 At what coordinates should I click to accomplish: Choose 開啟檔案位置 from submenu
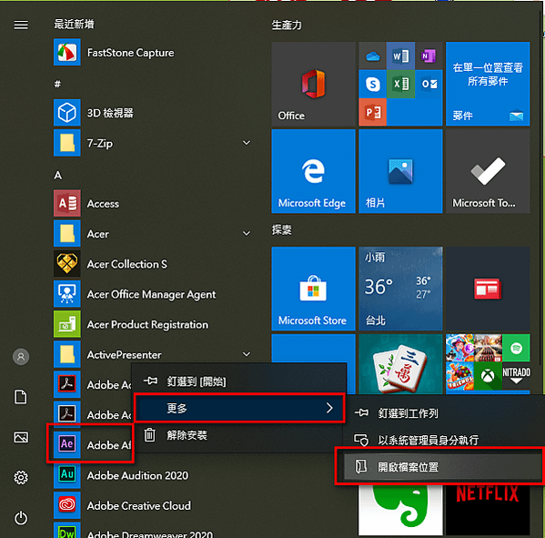coord(440,467)
